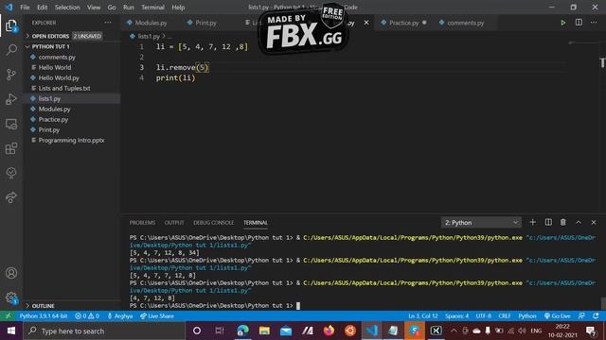Switch to the Output panel tab
Viewport: 606px width, 340px height.
click(174, 223)
